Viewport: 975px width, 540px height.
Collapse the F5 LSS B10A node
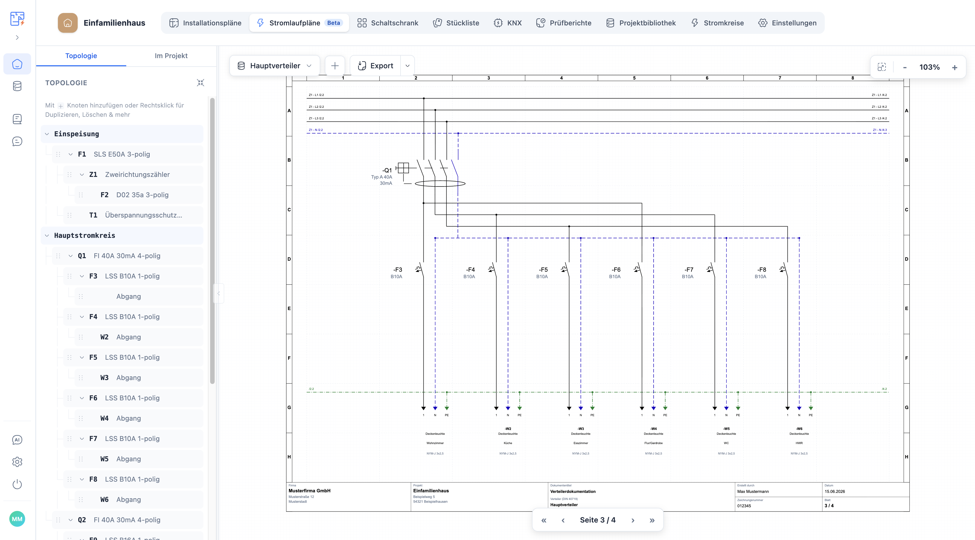pyautogui.click(x=82, y=357)
